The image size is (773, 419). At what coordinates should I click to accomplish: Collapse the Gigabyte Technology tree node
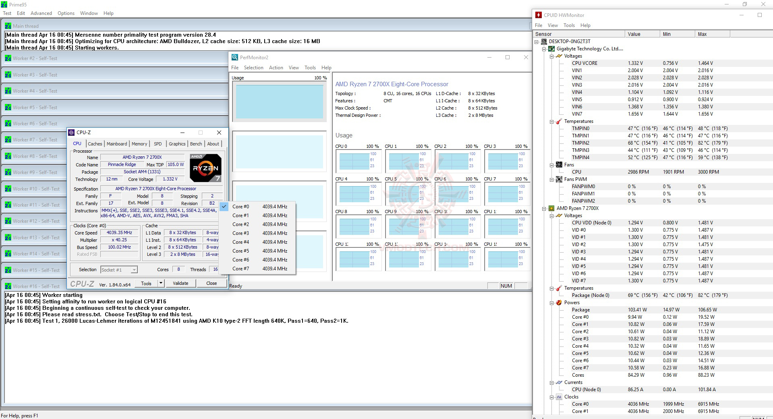pos(544,49)
